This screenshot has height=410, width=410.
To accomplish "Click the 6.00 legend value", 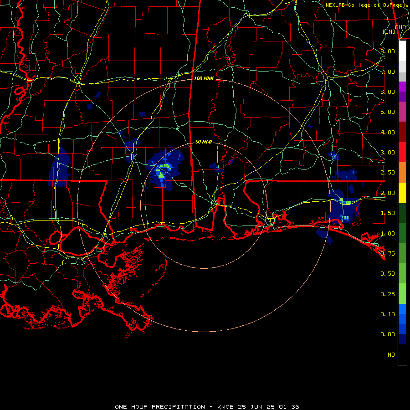I will [x=388, y=92].
